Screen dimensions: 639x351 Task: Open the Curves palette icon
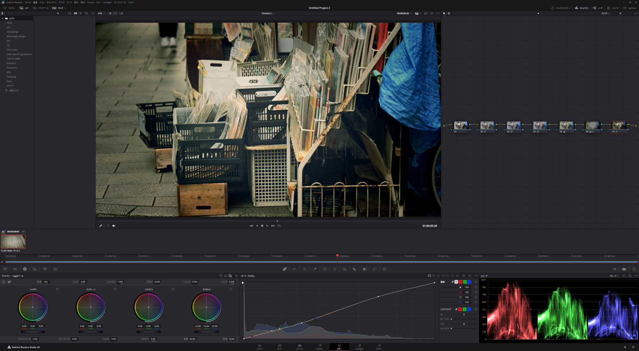pos(285,269)
